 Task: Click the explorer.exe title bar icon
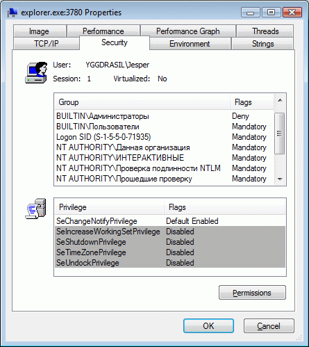(12, 13)
